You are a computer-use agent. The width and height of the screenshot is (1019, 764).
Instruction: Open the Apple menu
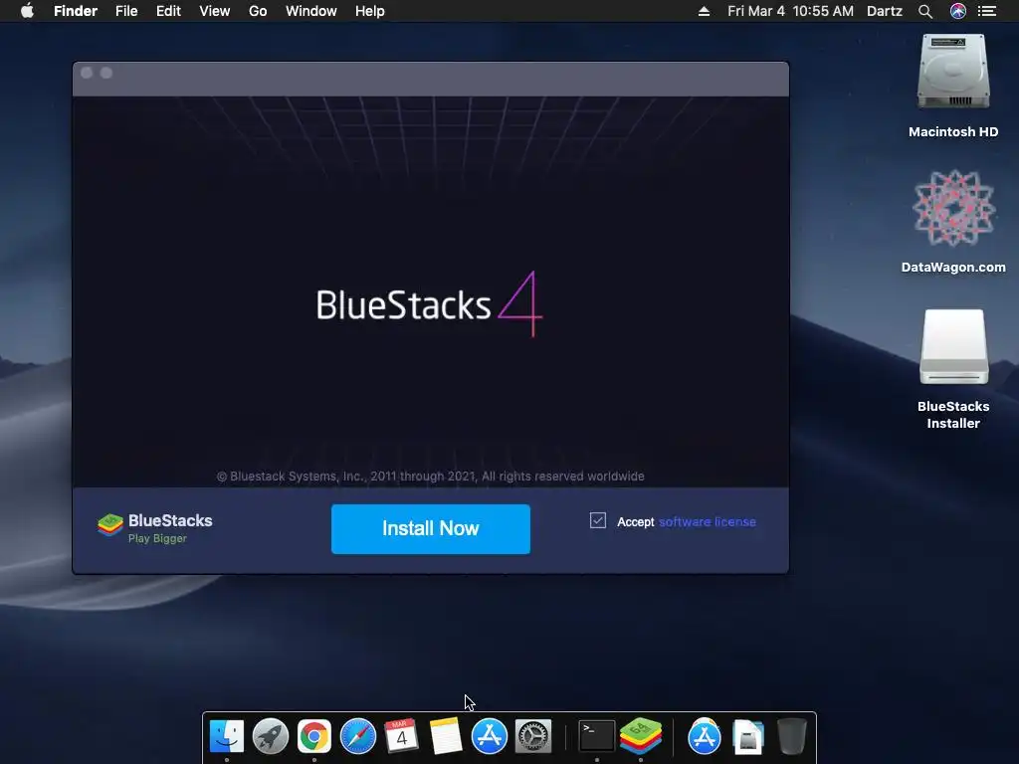pyautogui.click(x=27, y=11)
